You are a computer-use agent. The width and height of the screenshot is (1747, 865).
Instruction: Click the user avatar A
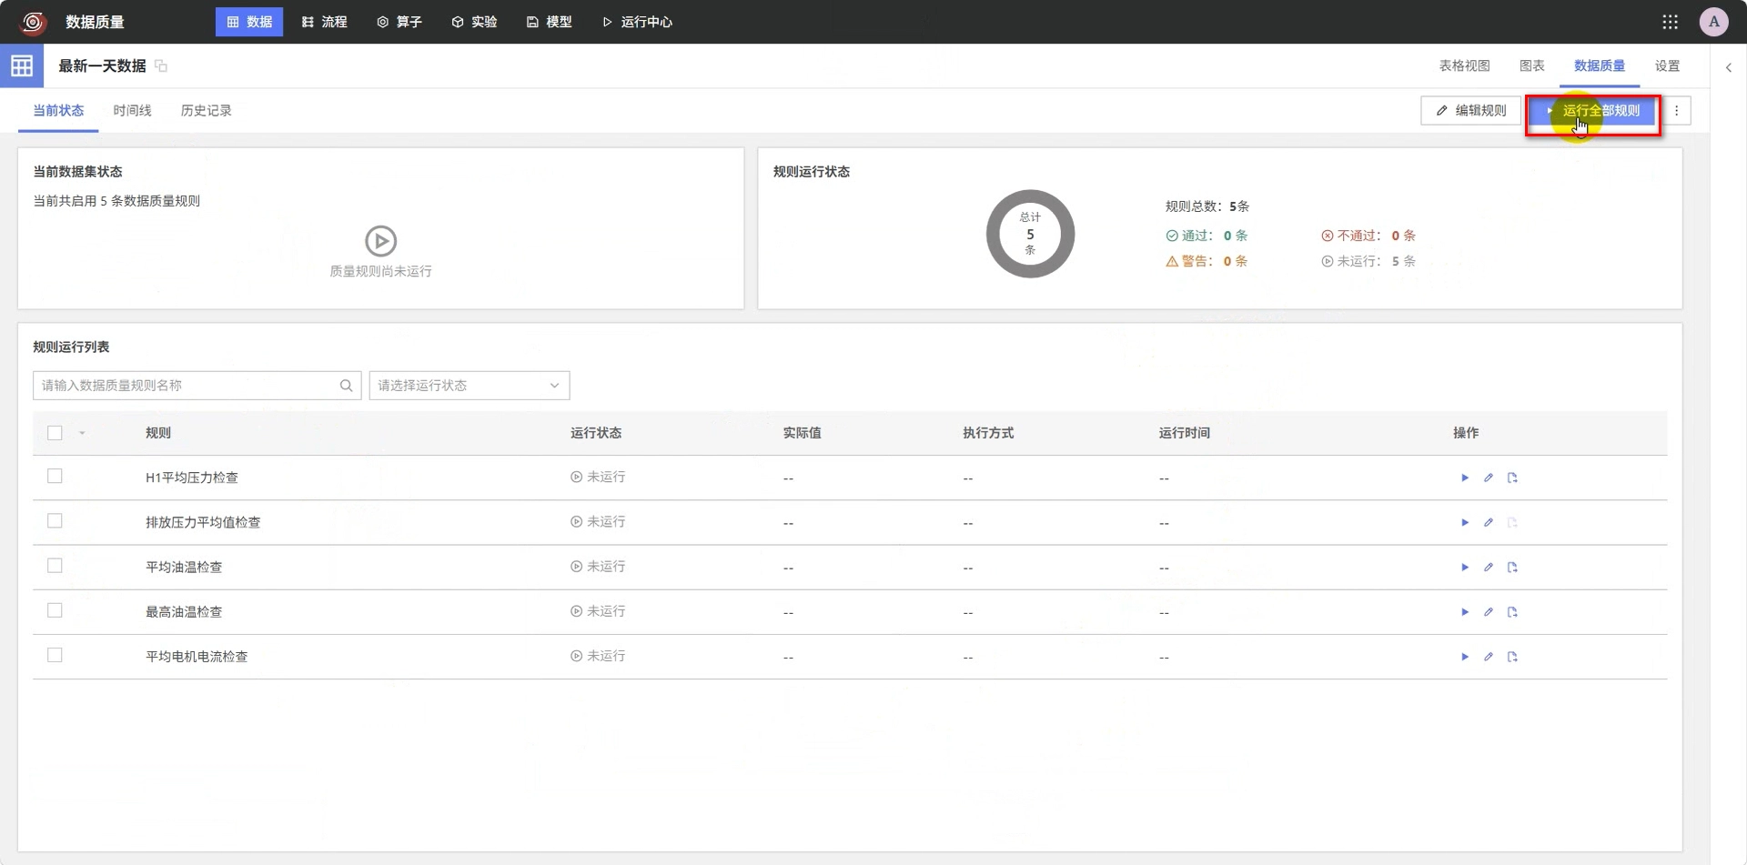click(1713, 22)
